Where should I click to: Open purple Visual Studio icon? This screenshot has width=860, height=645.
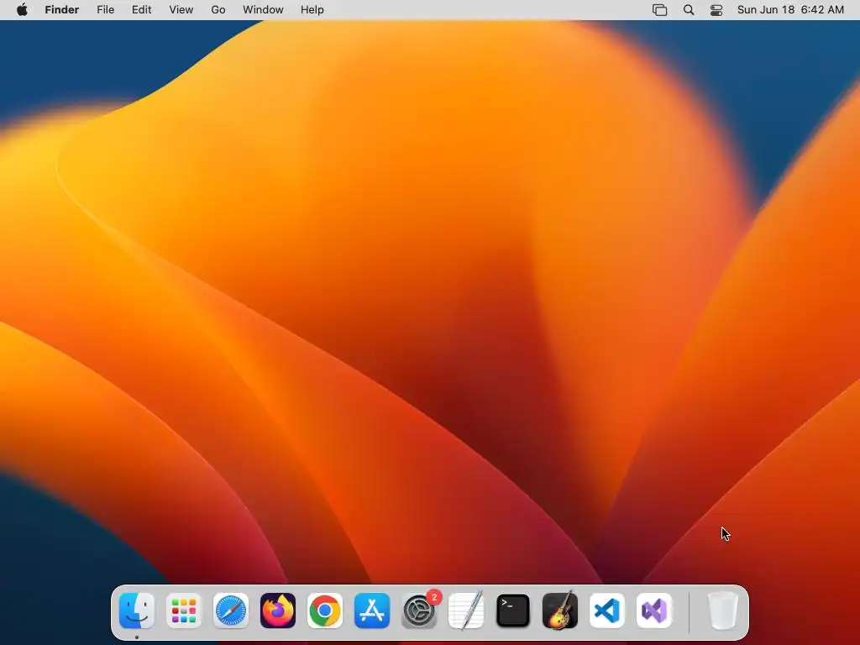654,611
